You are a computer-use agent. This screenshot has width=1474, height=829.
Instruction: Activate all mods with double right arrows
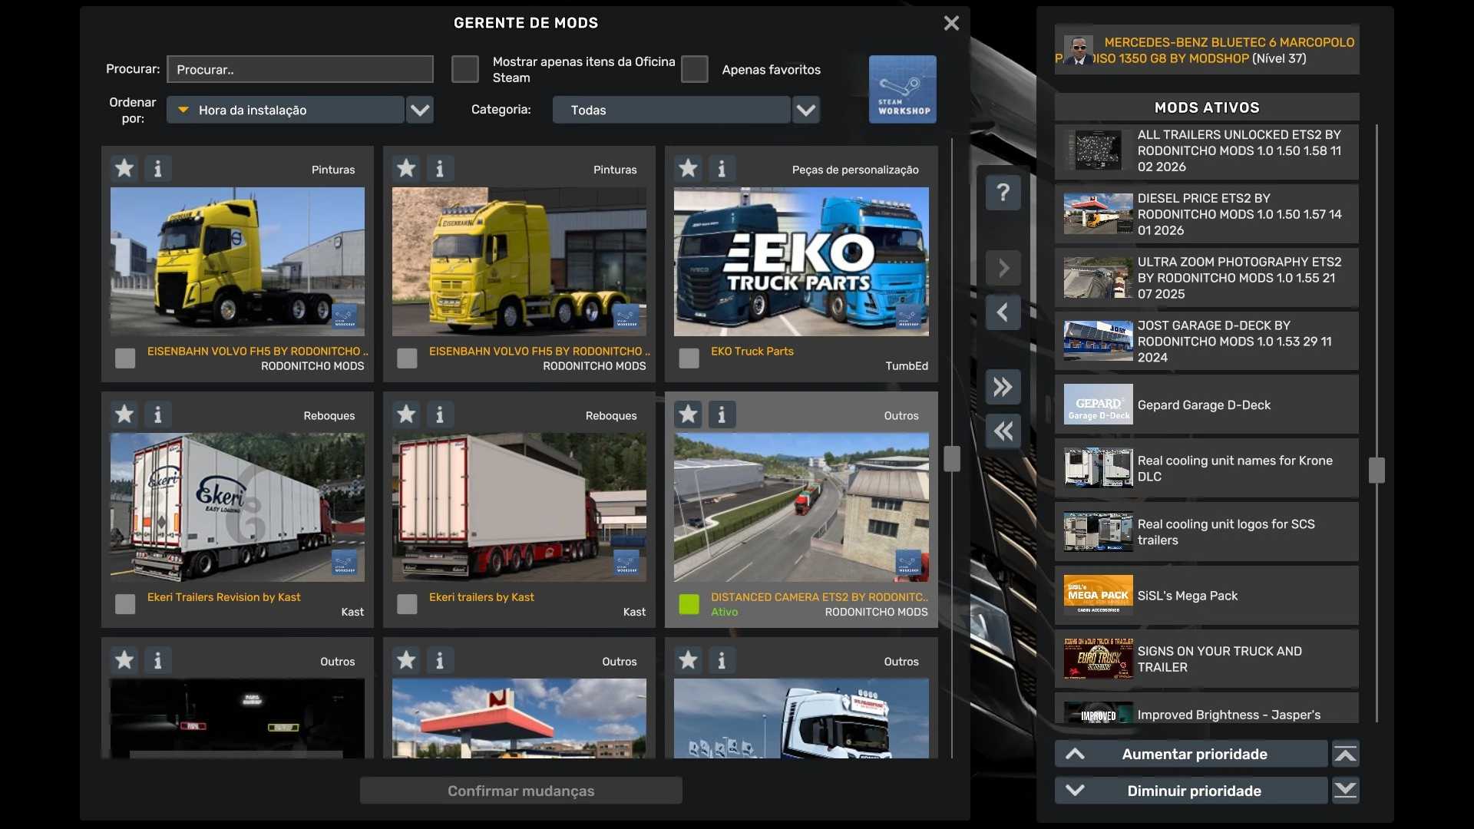tap(1003, 387)
